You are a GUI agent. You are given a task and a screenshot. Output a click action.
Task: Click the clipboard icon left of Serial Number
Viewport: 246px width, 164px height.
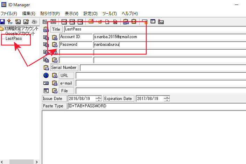tap(46, 67)
